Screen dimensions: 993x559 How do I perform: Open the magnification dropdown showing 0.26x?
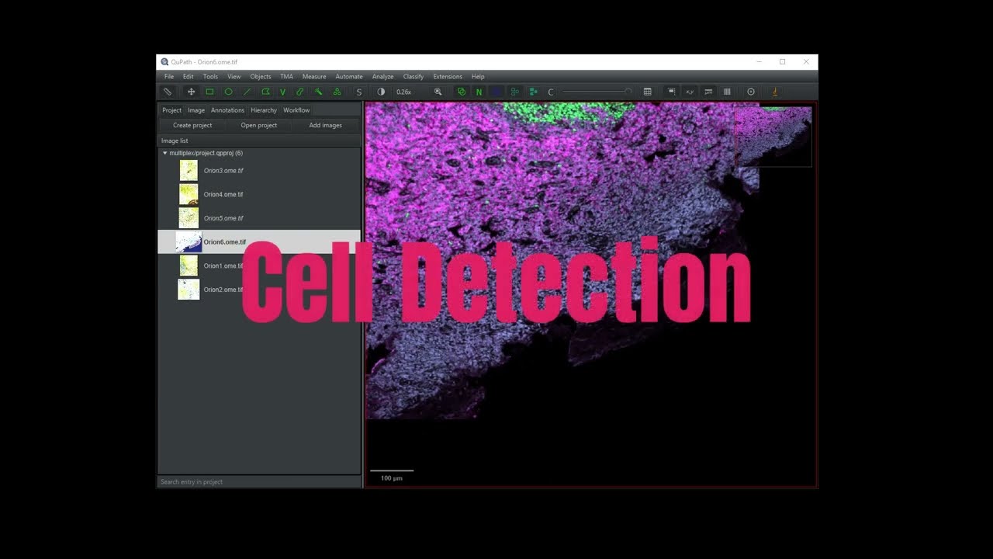(403, 92)
